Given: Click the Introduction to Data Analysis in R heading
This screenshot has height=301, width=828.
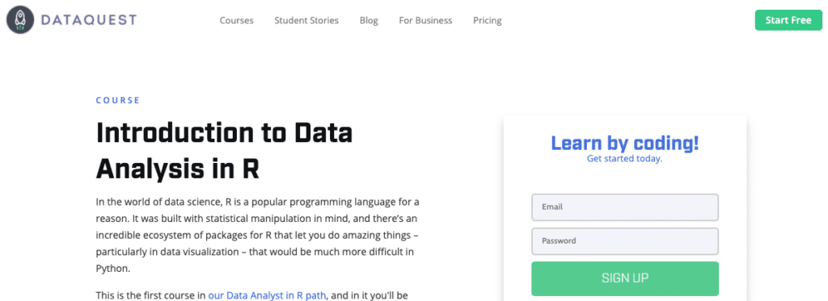Looking at the screenshot, I should [x=224, y=151].
